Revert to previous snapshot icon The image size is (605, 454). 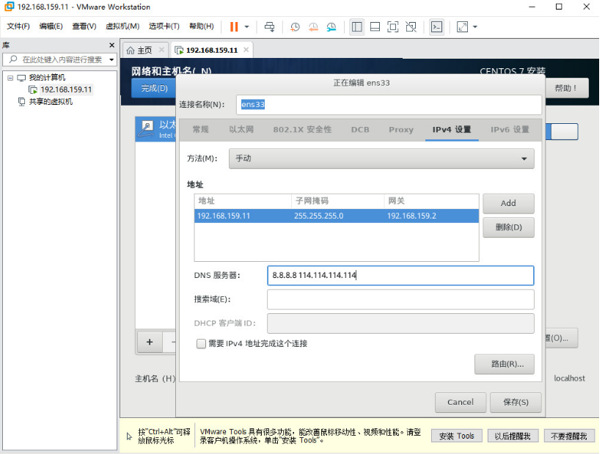tap(313, 26)
